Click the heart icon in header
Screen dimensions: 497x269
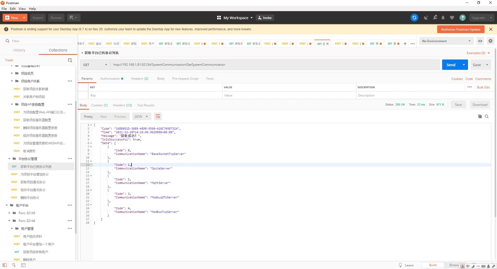click(x=452, y=18)
